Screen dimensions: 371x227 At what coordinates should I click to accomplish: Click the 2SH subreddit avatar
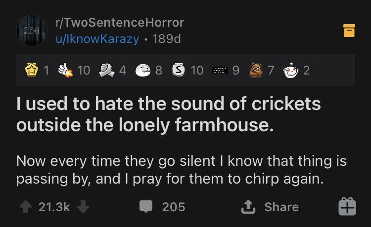(32, 31)
